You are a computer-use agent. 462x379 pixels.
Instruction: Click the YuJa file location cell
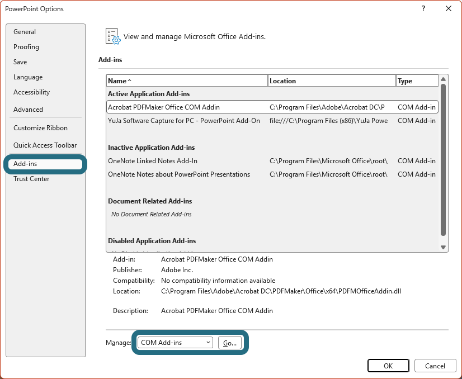click(328, 121)
